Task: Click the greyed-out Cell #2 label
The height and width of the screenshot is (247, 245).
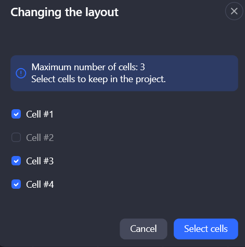Action: [x=40, y=138]
